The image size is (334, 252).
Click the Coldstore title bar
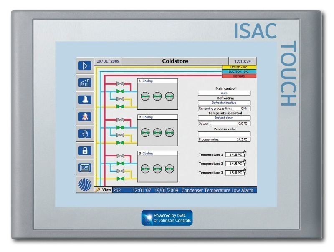click(x=175, y=61)
